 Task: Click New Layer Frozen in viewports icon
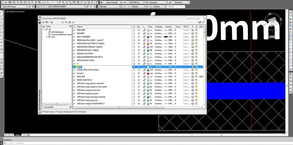(66, 22)
